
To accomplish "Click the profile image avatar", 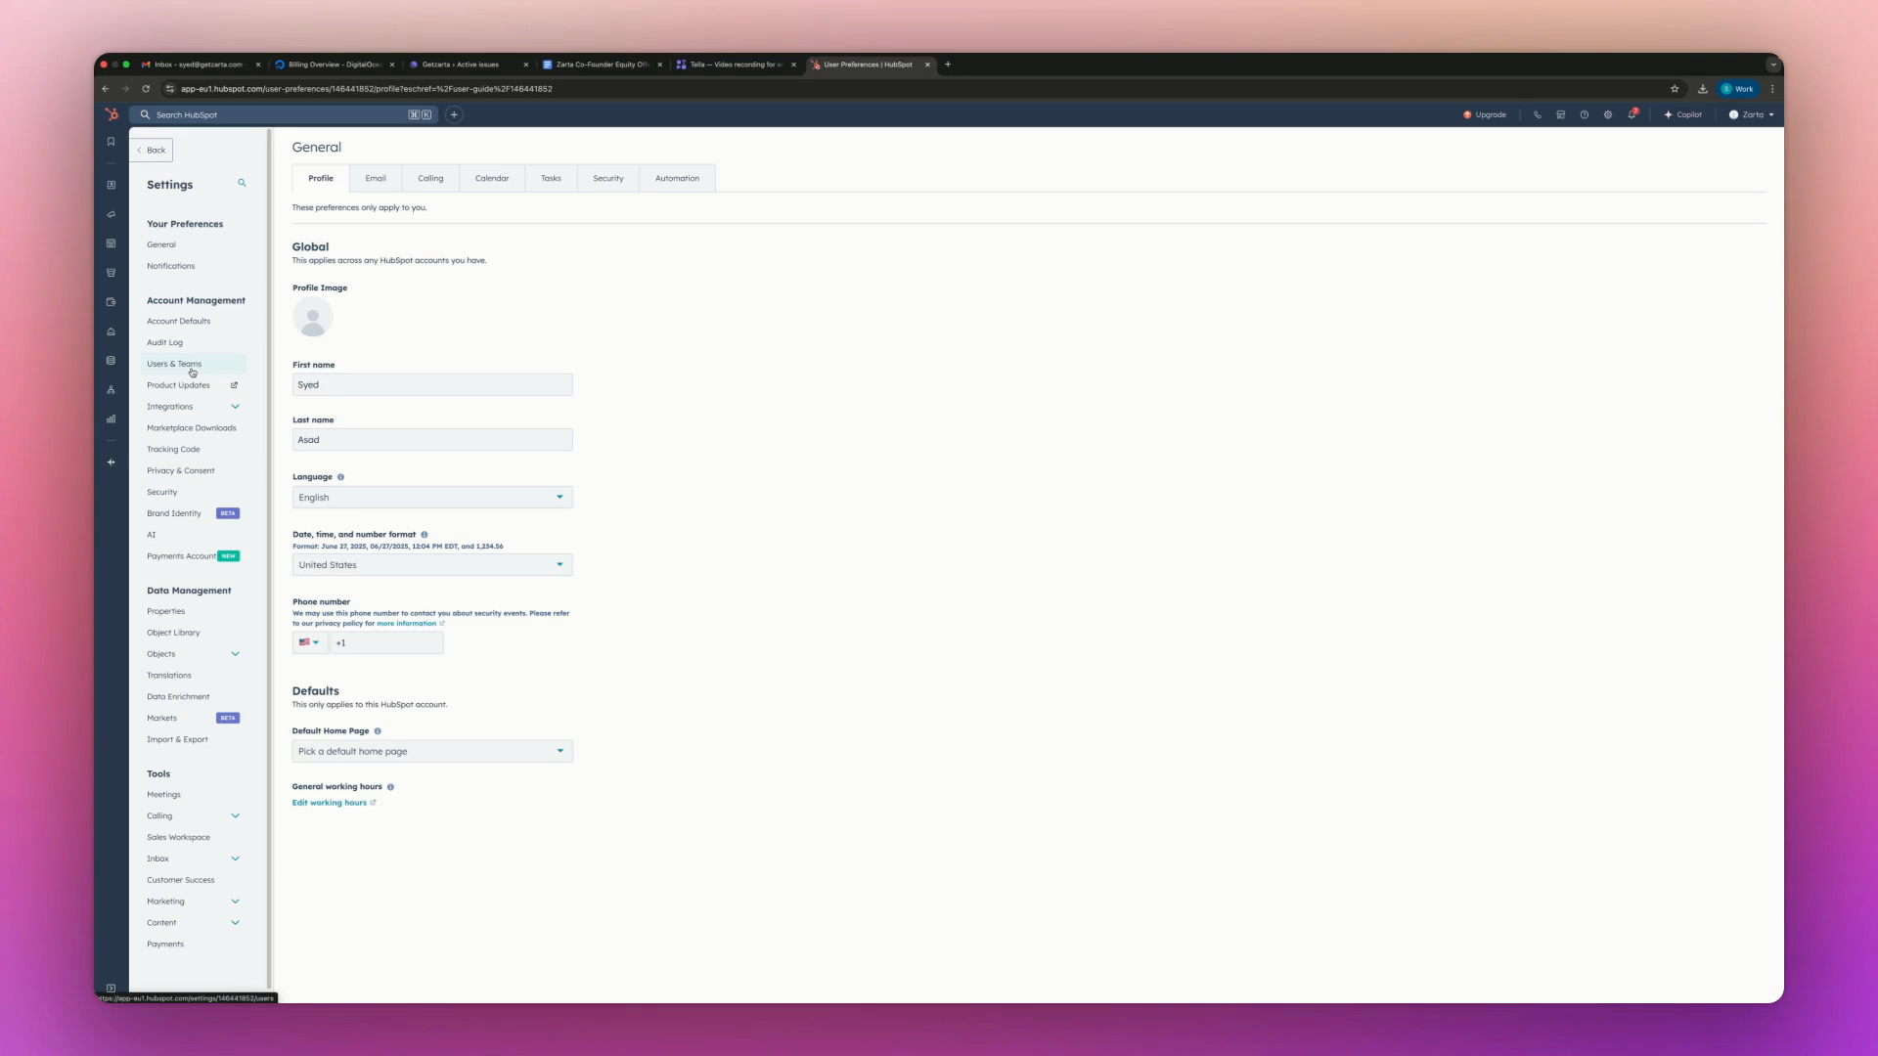I will [x=313, y=318].
